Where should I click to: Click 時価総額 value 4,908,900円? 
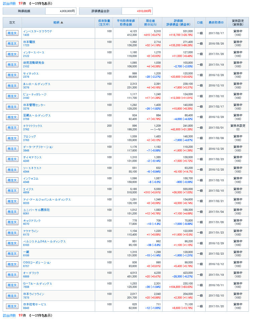click(x=67, y=11)
